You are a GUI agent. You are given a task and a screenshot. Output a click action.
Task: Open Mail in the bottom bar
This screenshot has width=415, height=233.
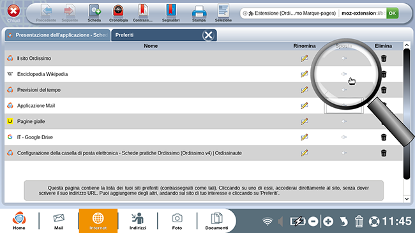59,222
